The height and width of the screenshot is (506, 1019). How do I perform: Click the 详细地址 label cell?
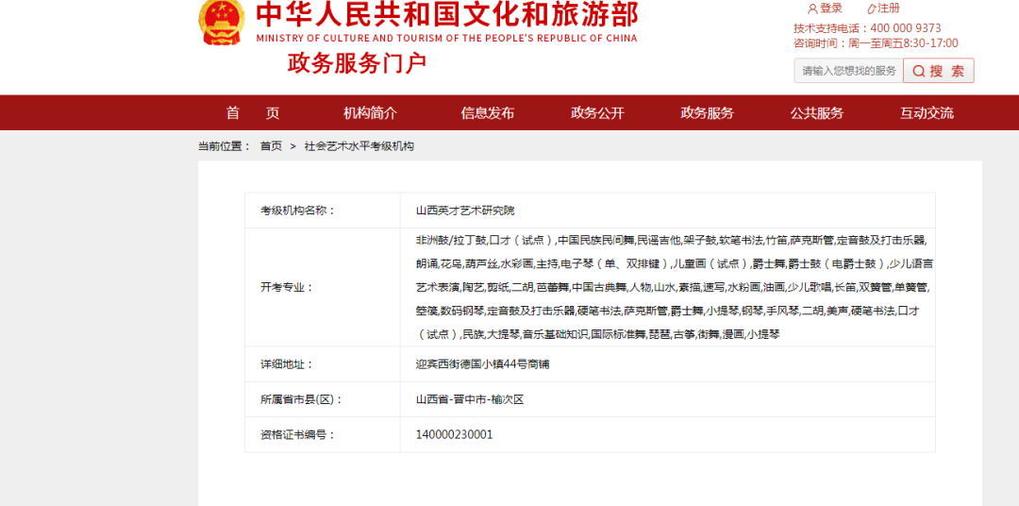click(x=323, y=364)
